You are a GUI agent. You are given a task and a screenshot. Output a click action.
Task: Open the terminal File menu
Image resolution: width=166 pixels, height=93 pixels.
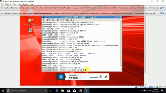pos(44,20)
